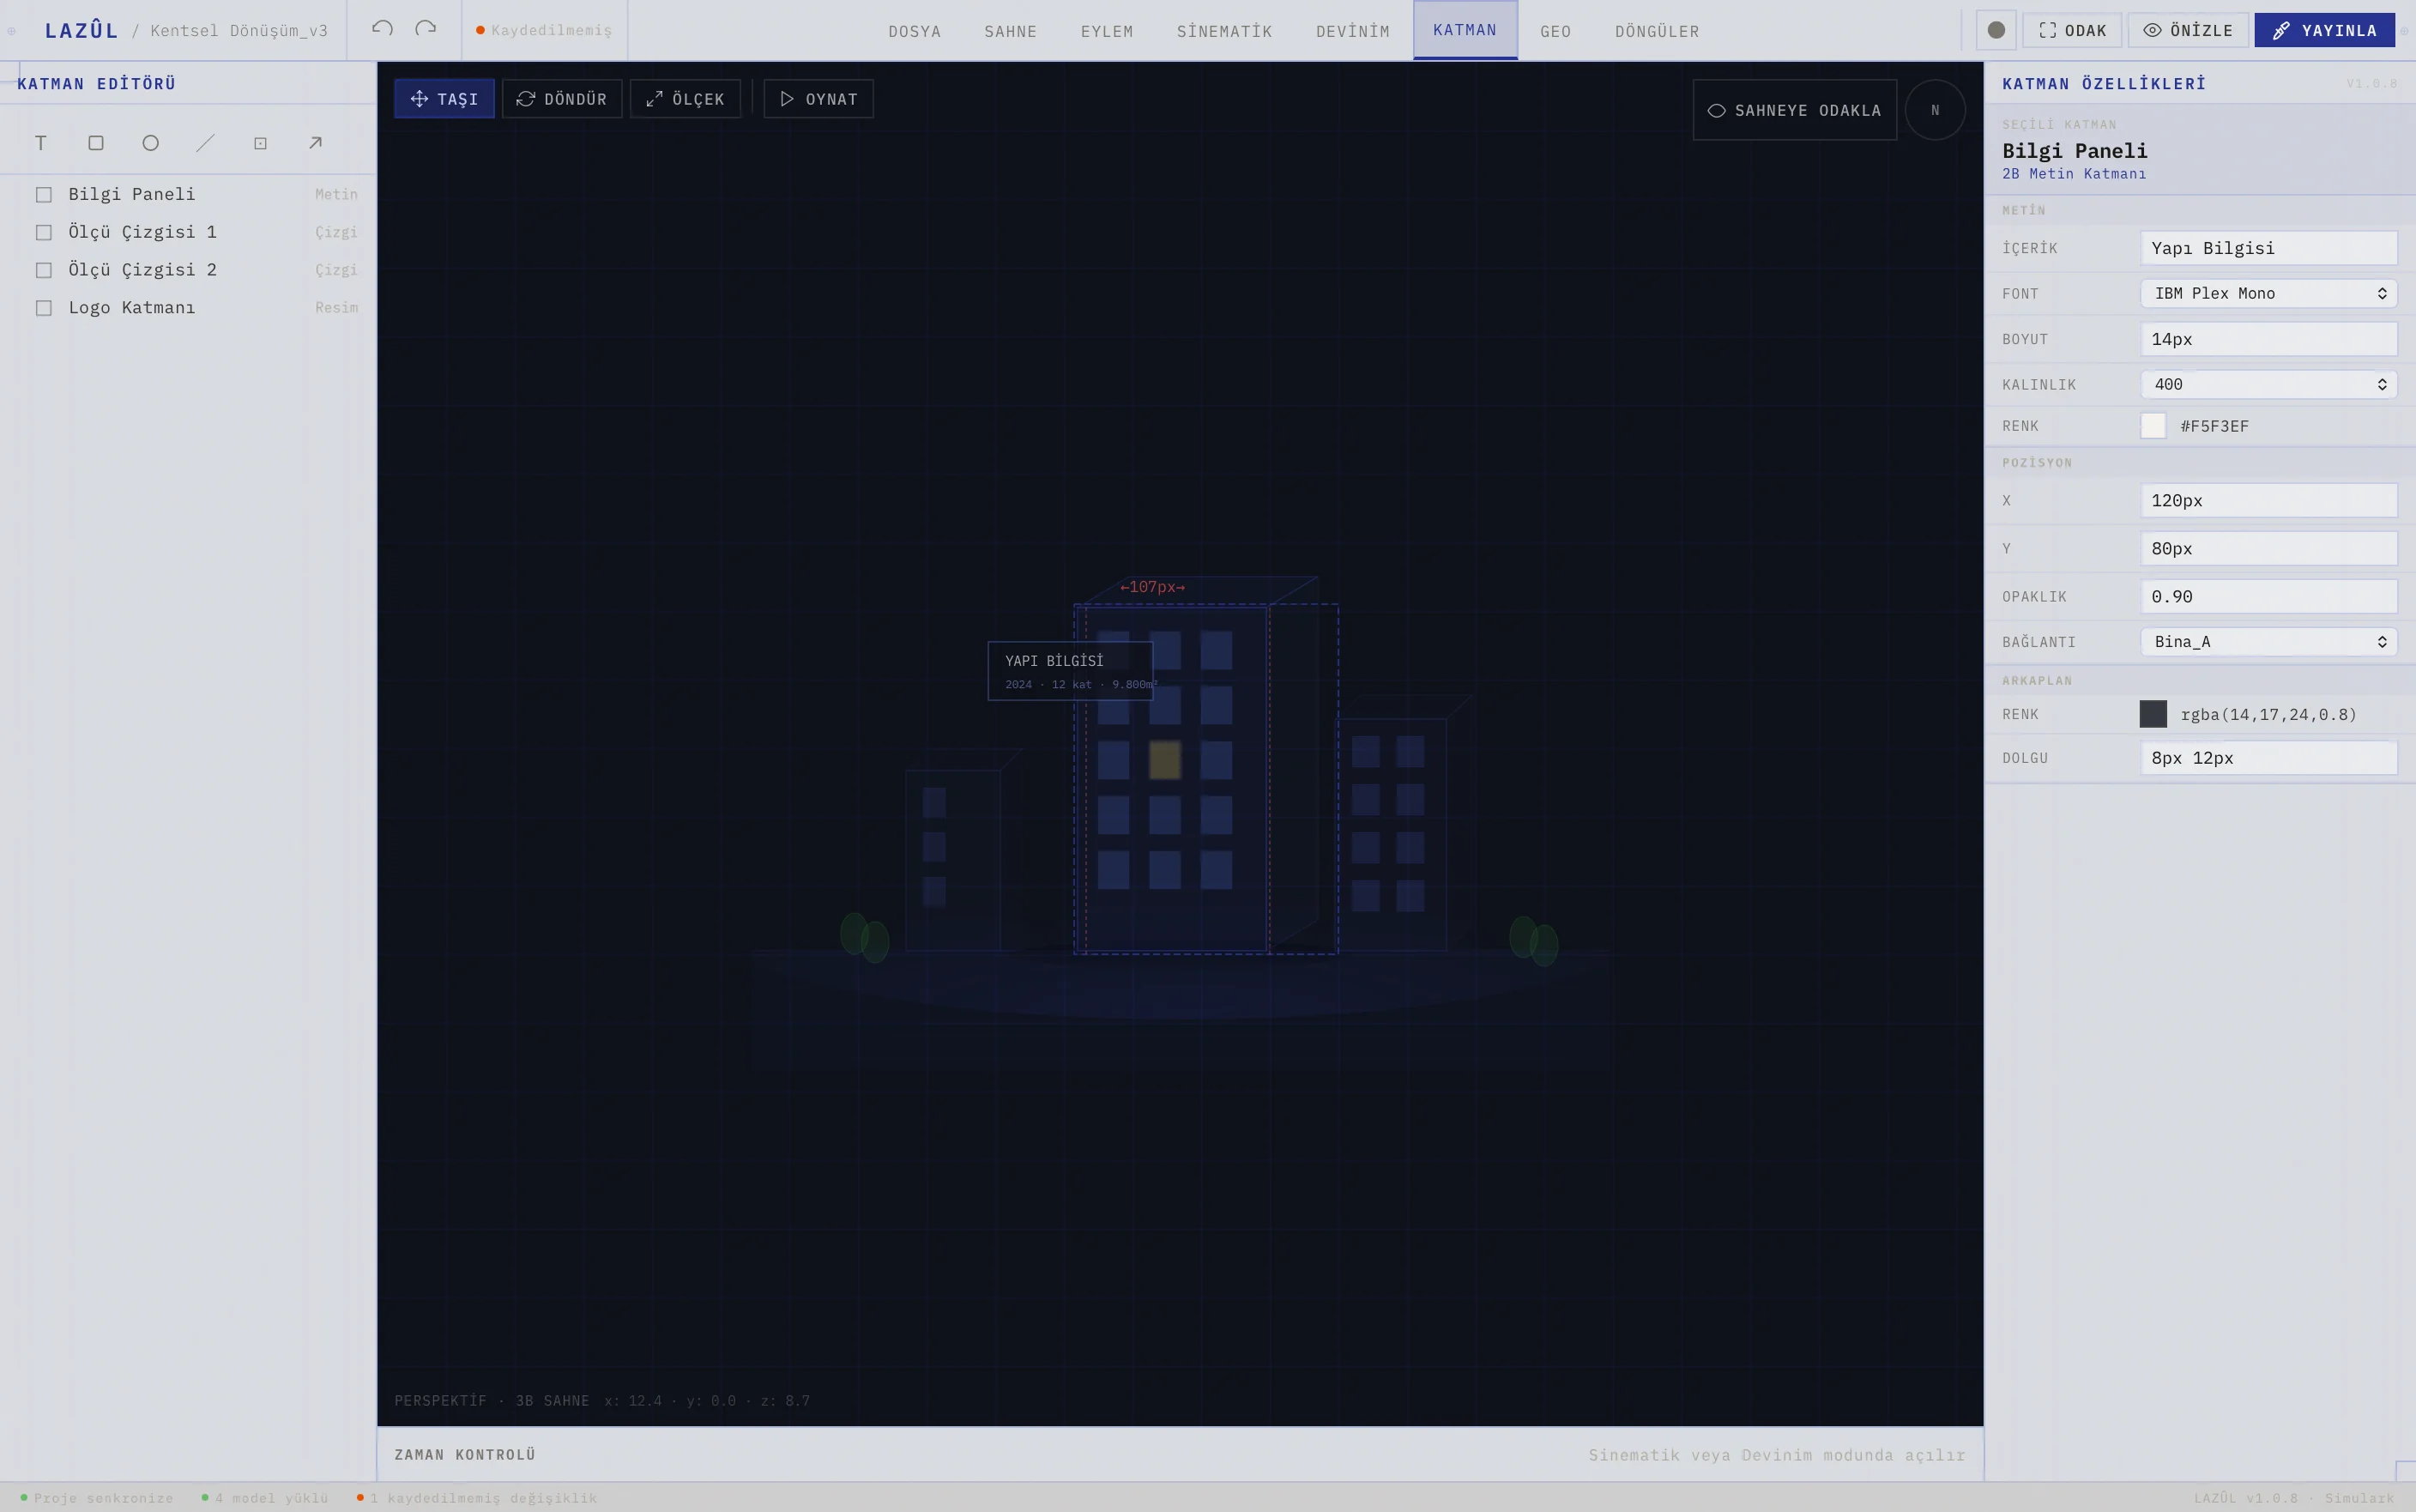Click the Önizle preview button
Viewport: 2416px width, 1512px height.
pyautogui.click(x=2188, y=30)
